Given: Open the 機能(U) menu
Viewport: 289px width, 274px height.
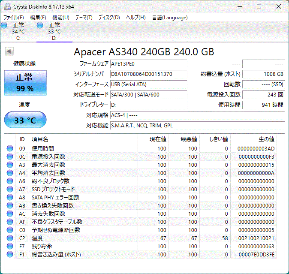Looking at the screenshot, I should 60,18.
